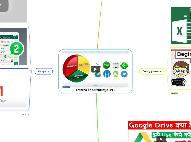Select the MIDOMO node label
Screen dimensions: 191x142
(x=174, y=93)
